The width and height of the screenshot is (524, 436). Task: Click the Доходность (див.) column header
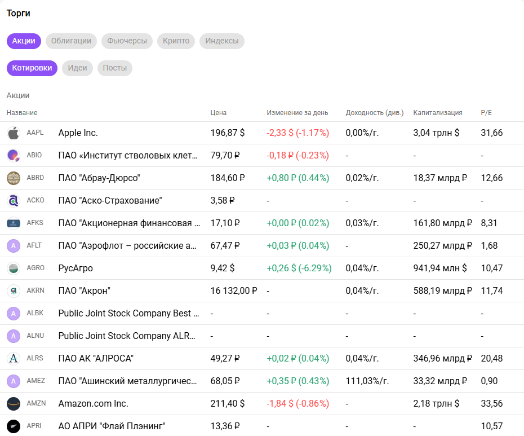(375, 113)
